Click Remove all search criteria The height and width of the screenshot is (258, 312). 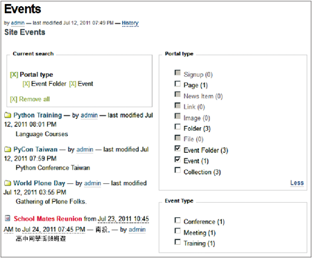coord(30,99)
